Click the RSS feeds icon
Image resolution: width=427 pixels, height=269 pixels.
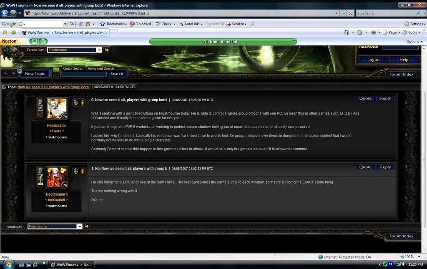coord(360,32)
